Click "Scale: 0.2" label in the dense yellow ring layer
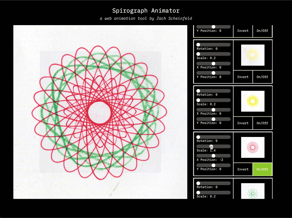Image resolution: width=292 pixels, height=218 pixels. [206, 104]
